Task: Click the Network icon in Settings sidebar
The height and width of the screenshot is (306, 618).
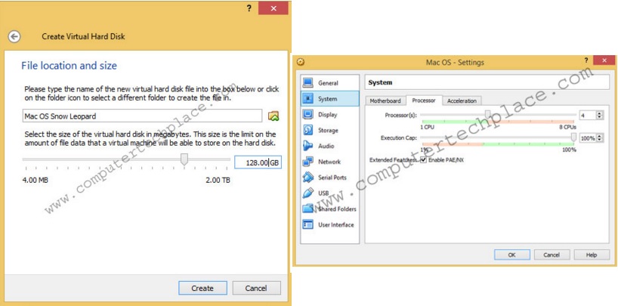Action: point(307,162)
